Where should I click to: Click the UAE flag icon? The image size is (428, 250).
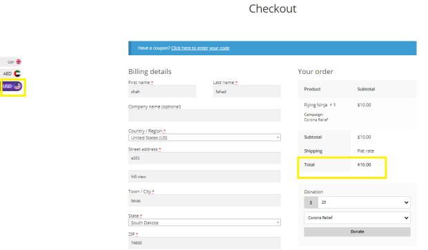coord(17,73)
